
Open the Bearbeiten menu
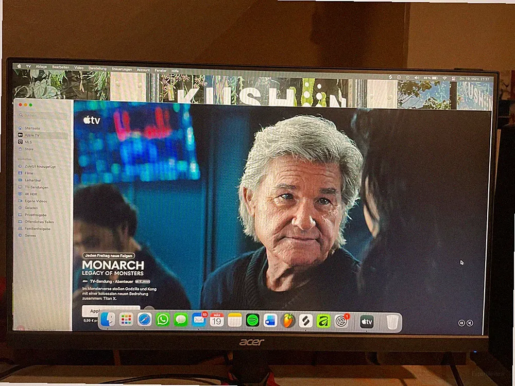(x=61, y=67)
